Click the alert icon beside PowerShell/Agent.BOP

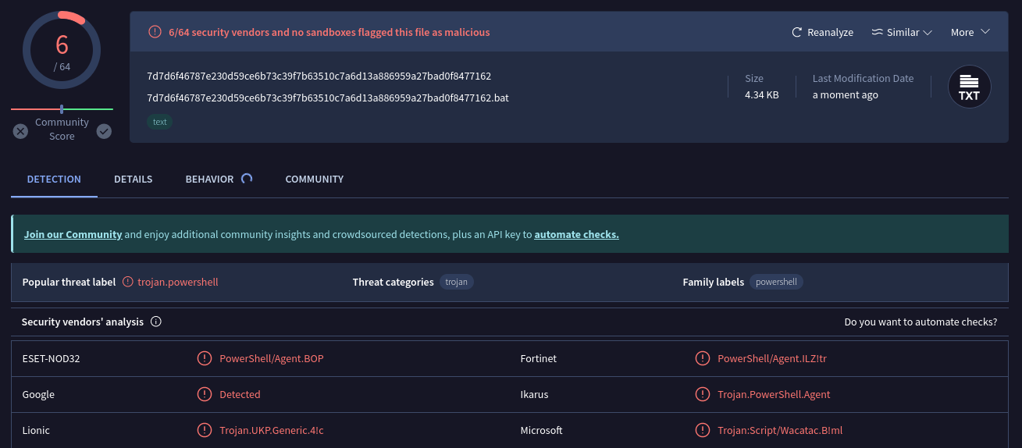pos(205,358)
